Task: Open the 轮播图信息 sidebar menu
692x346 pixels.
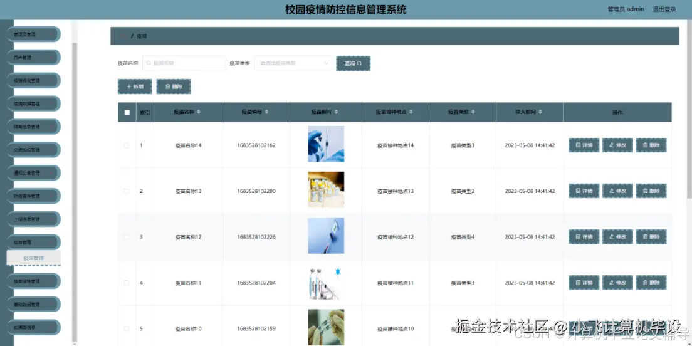Action: pos(33,327)
